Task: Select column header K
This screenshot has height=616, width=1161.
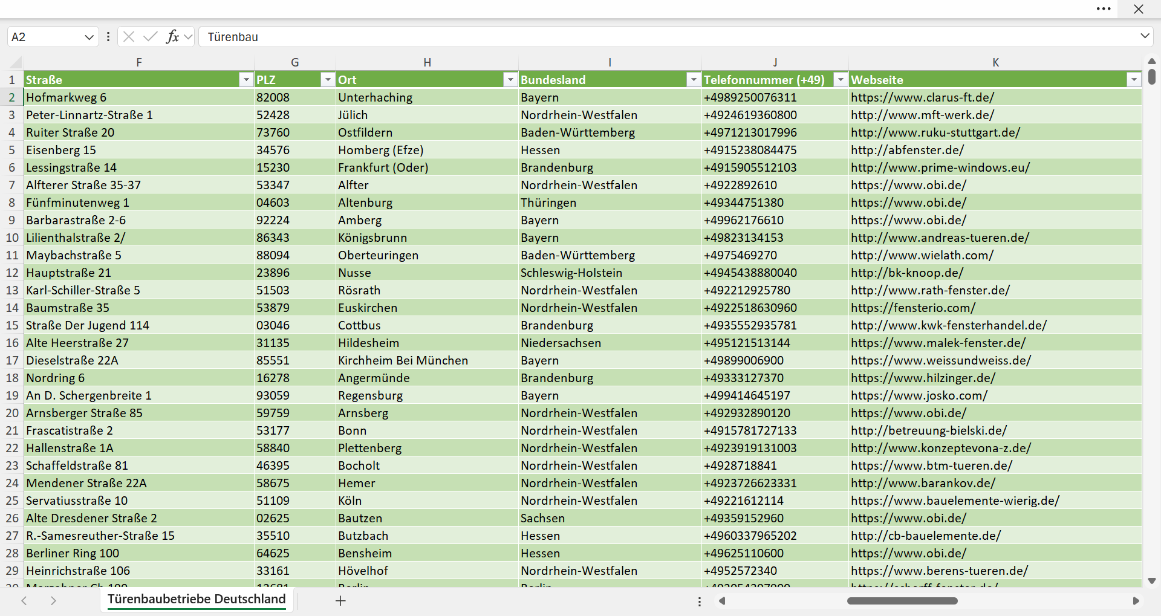Action: [x=995, y=62]
